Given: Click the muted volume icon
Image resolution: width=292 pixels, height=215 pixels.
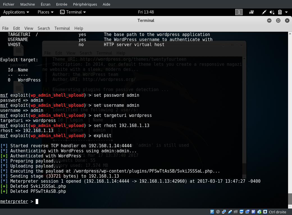Looking at the screenshot, I should pos(272,12).
